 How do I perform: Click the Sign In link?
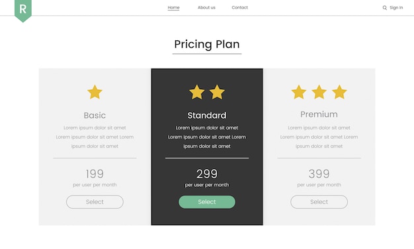click(396, 8)
